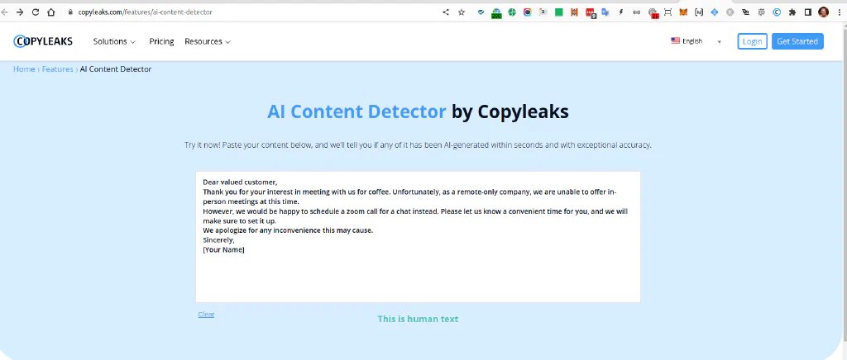Toggle the browser side panel icon
The image size is (847, 360).
tap(808, 12)
